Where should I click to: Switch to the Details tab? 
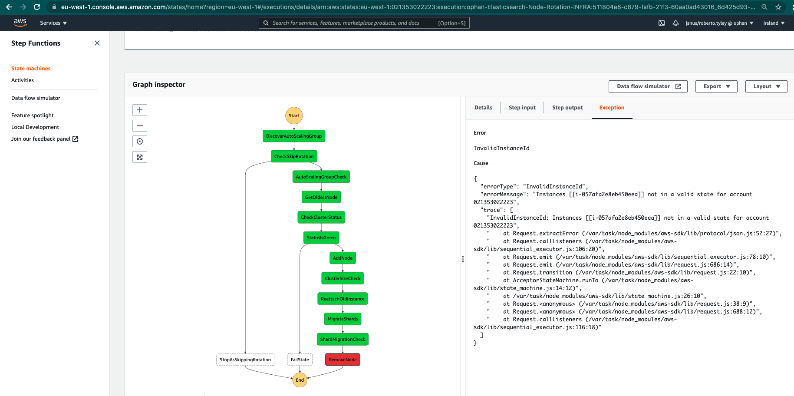click(483, 107)
